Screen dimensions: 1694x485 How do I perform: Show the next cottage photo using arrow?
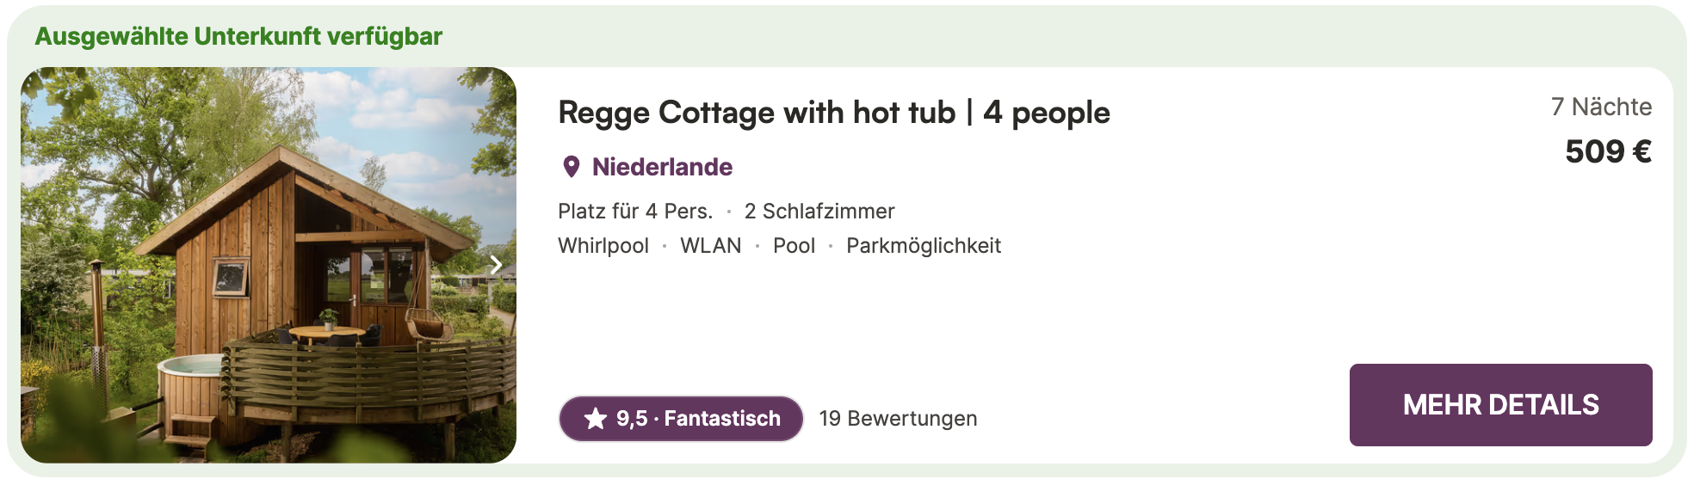pyautogui.click(x=496, y=265)
